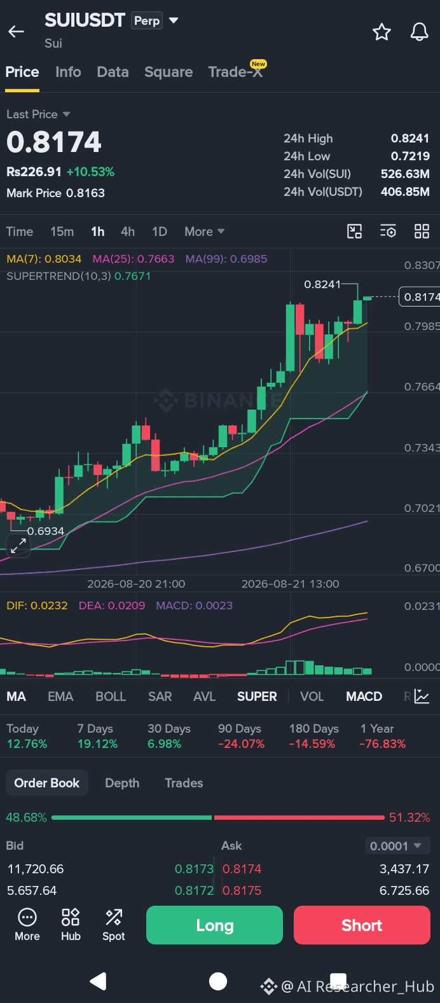Tap 30 Days 6.98% performance
Image resolution: width=440 pixels, height=1003 pixels.
pyautogui.click(x=169, y=736)
